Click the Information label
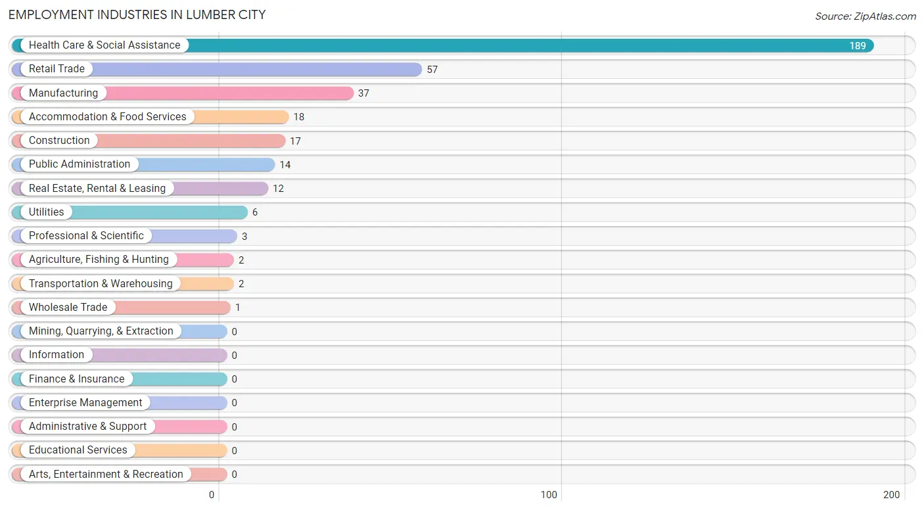Screen dimensions: 924x510 point(57,355)
